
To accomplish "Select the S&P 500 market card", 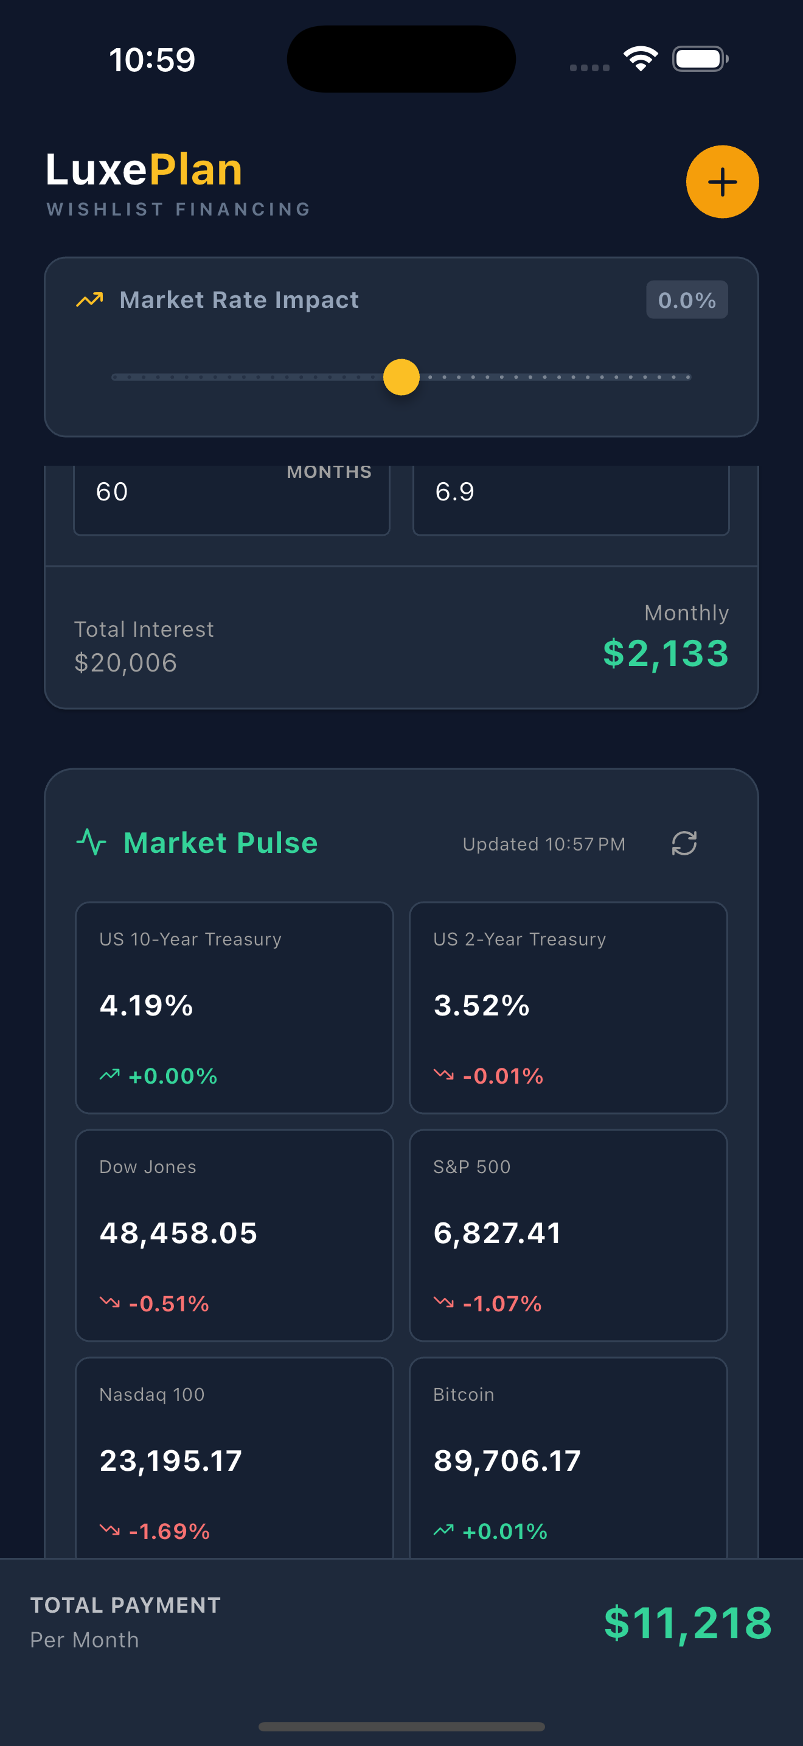I will (x=568, y=1235).
